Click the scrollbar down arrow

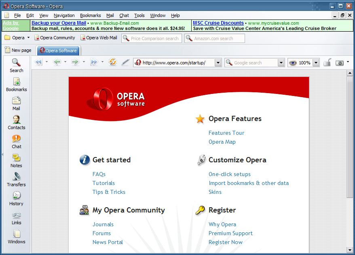[x=350, y=250]
